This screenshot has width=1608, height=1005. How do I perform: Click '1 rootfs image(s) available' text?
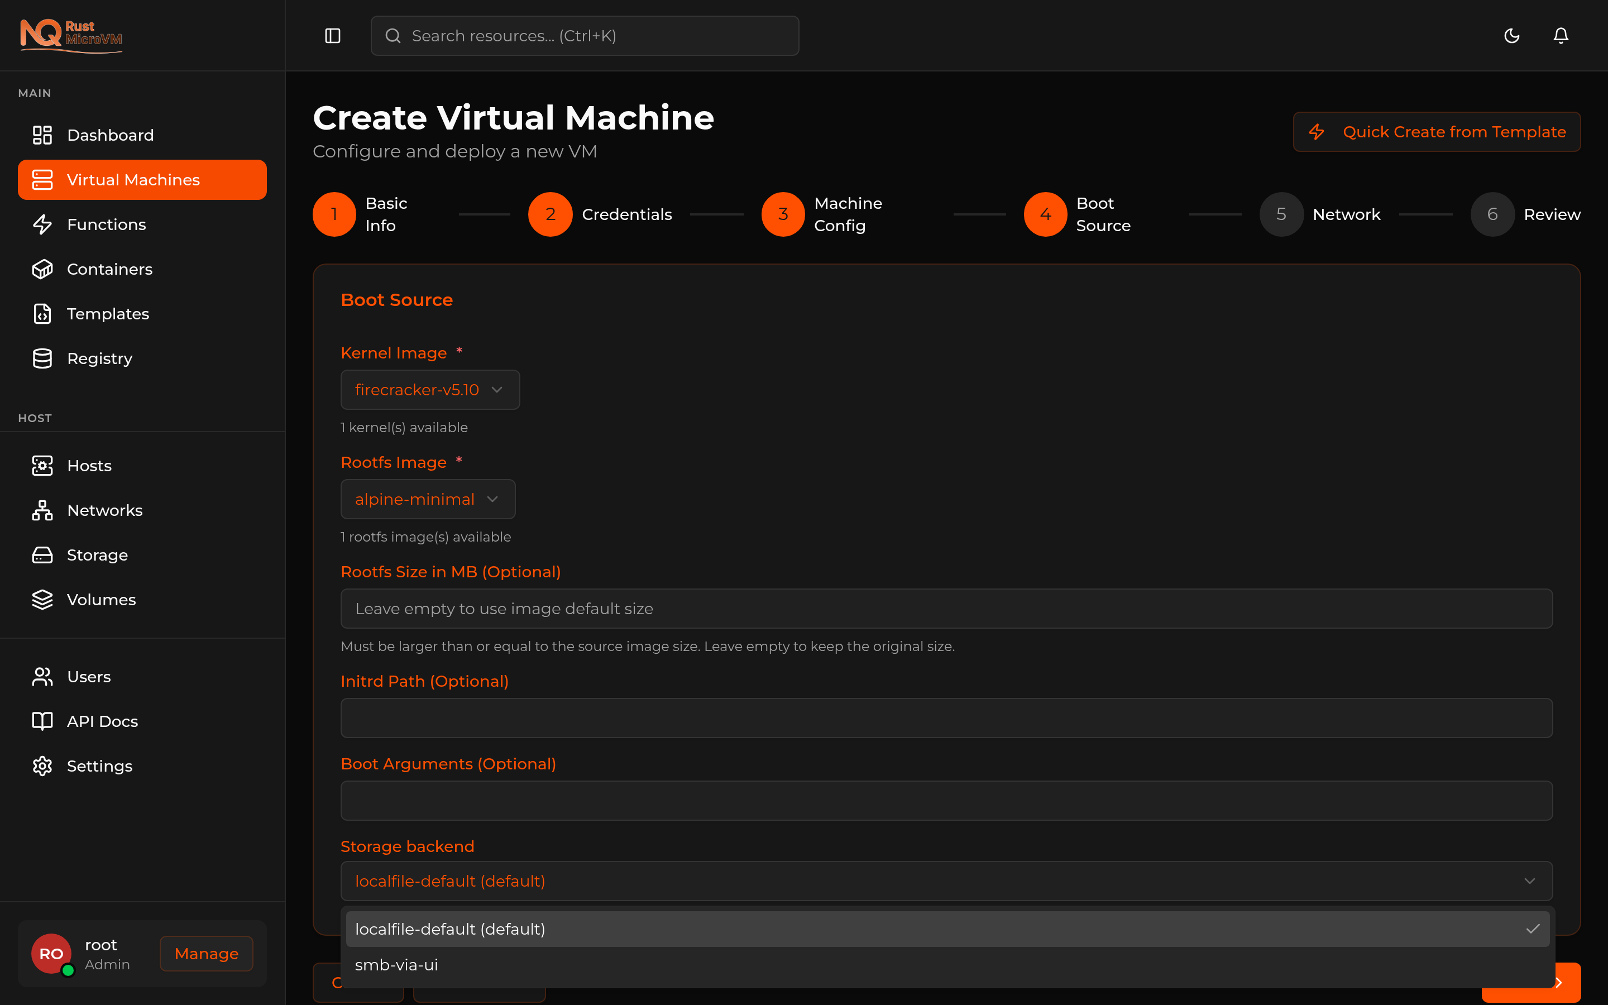click(426, 537)
